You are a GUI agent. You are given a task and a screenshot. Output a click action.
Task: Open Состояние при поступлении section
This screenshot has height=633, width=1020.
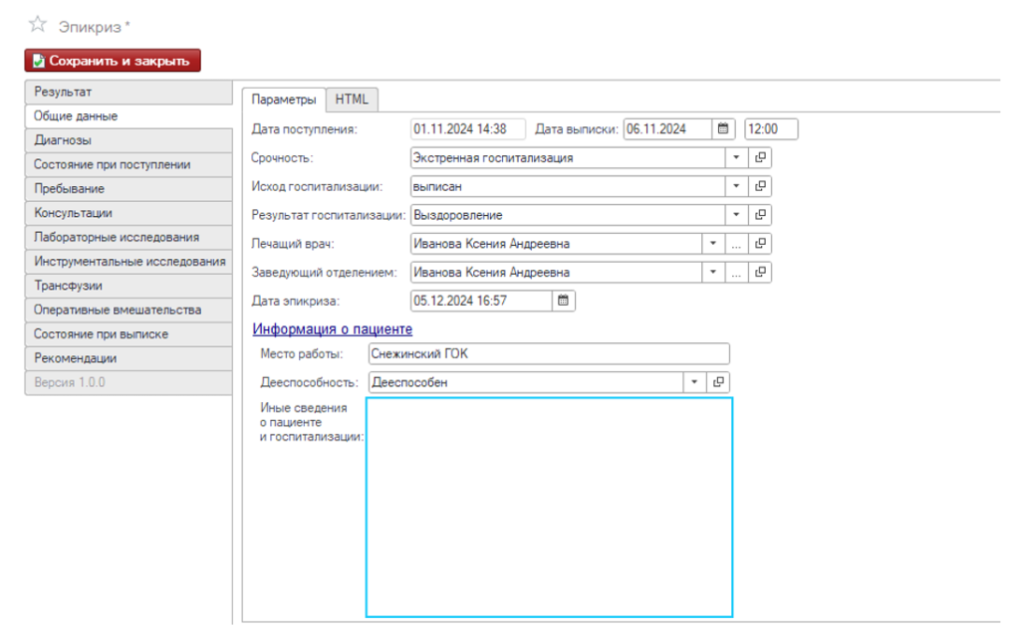pos(128,164)
